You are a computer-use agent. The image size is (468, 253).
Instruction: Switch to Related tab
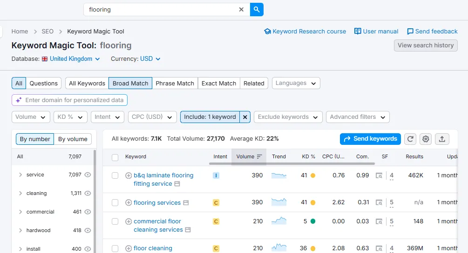(254, 84)
